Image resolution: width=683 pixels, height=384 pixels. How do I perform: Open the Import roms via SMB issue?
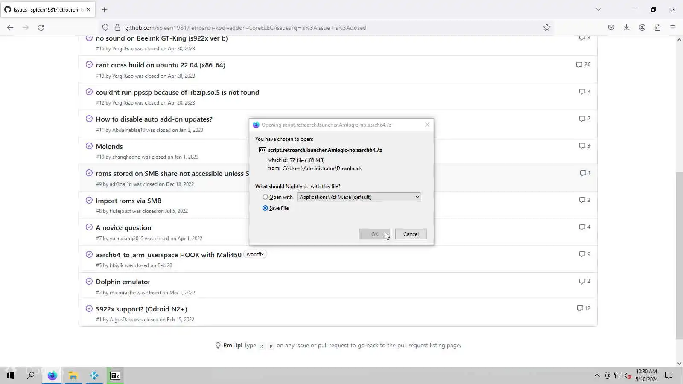coord(128,201)
